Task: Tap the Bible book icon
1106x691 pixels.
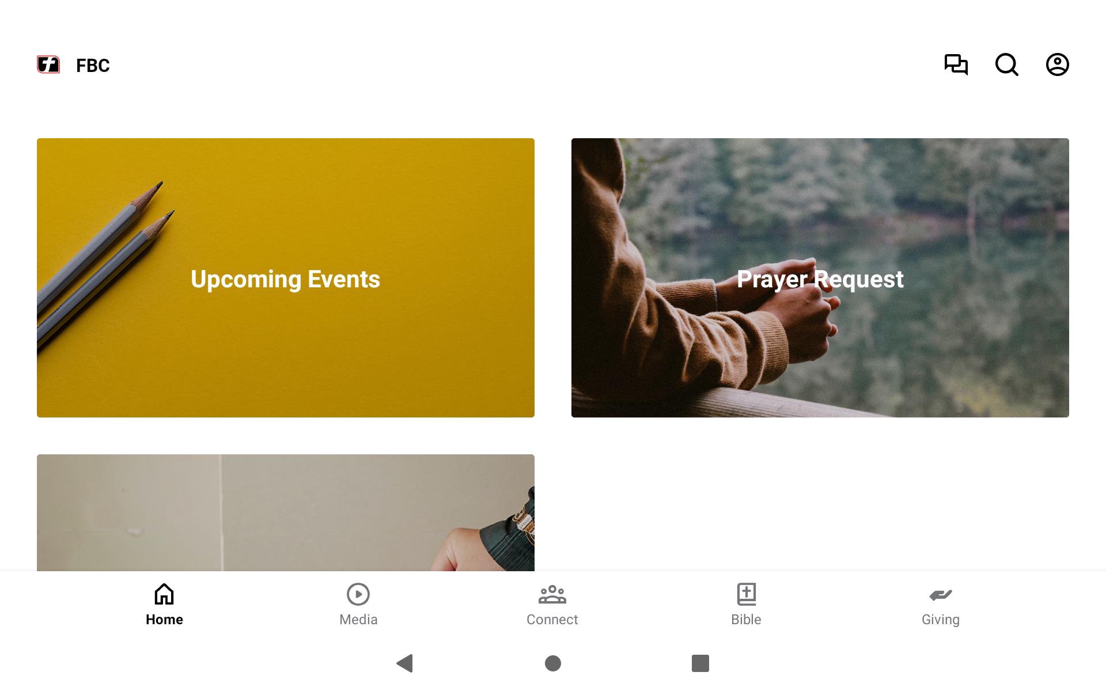Action: [747, 594]
